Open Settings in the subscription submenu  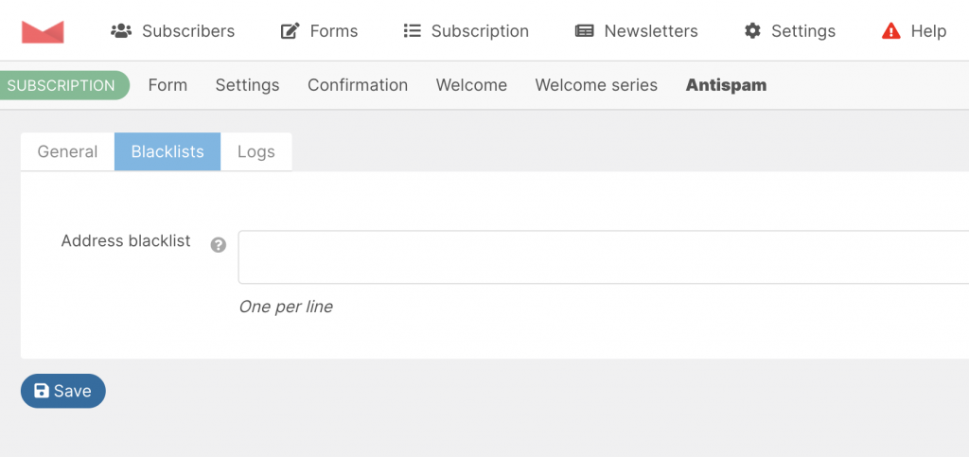point(247,85)
